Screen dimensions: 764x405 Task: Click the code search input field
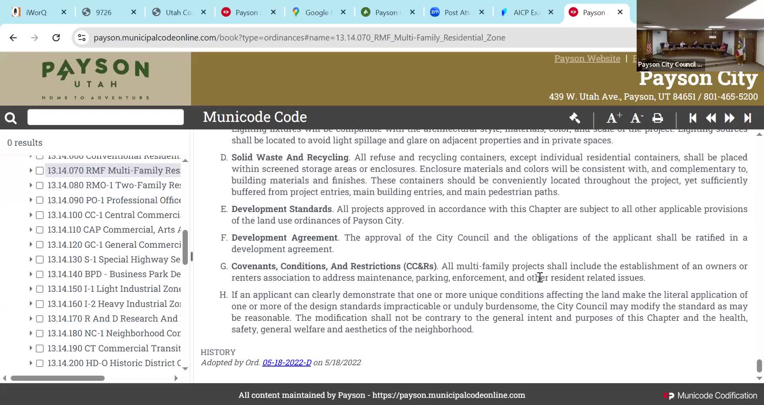[x=105, y=117]
